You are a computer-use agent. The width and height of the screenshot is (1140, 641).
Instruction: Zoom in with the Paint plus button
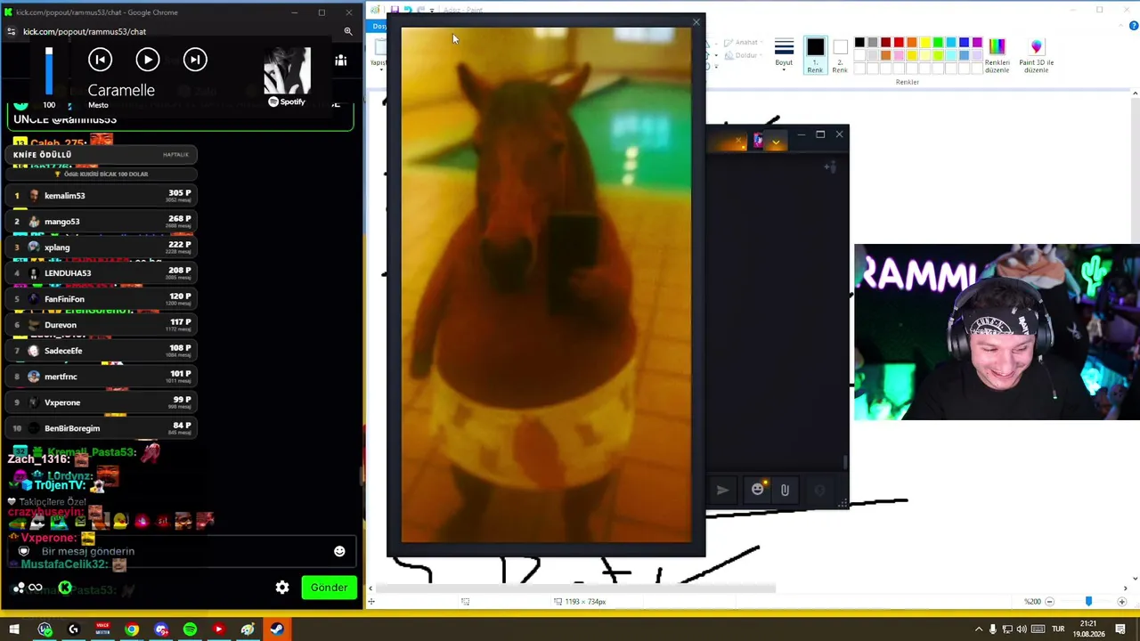point(1121,602)
